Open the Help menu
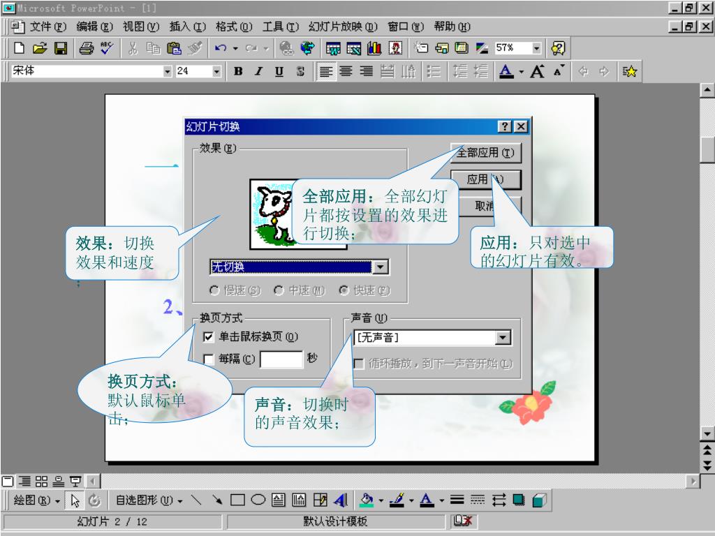This screenshot has width=715, height=536. click(452, 27)
